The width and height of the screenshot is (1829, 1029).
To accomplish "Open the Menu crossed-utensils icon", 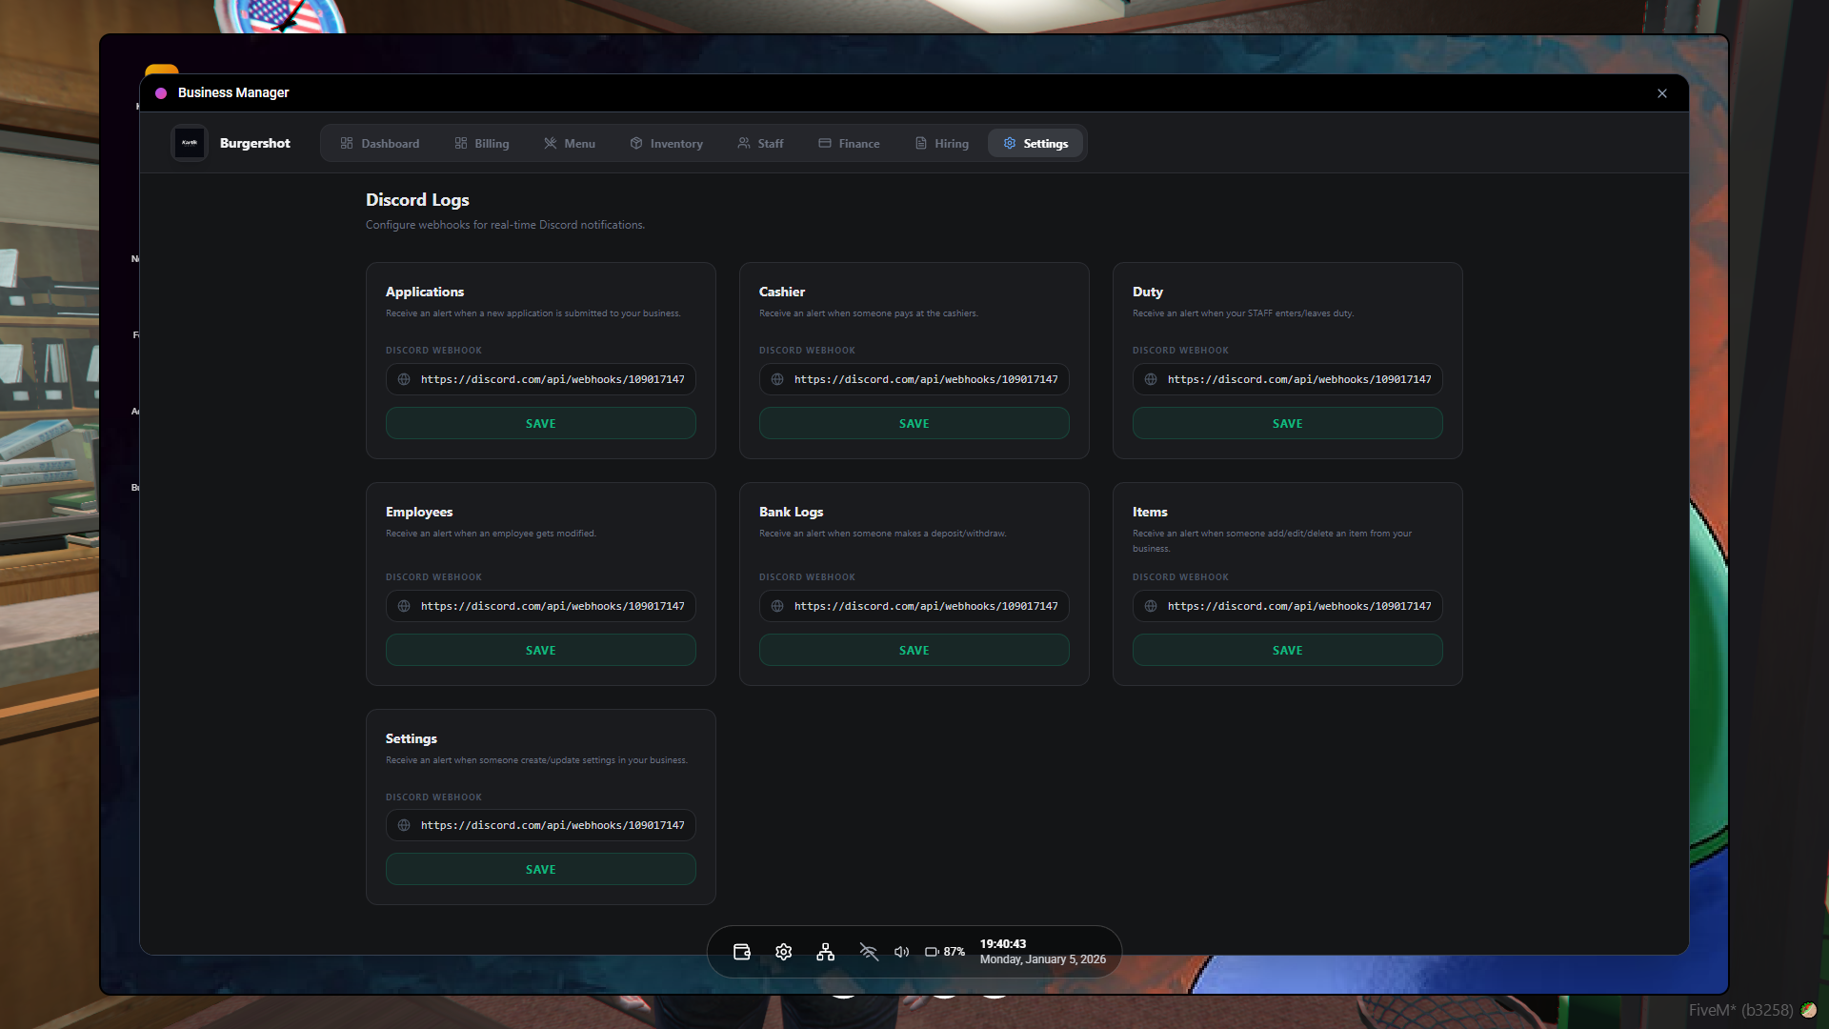I will click(x=551, y=143).
